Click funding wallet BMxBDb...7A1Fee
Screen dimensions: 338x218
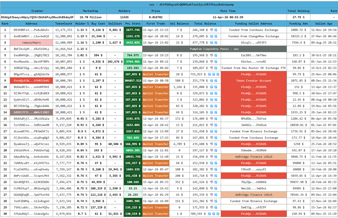pyautogui.click(x=254, y=119)
